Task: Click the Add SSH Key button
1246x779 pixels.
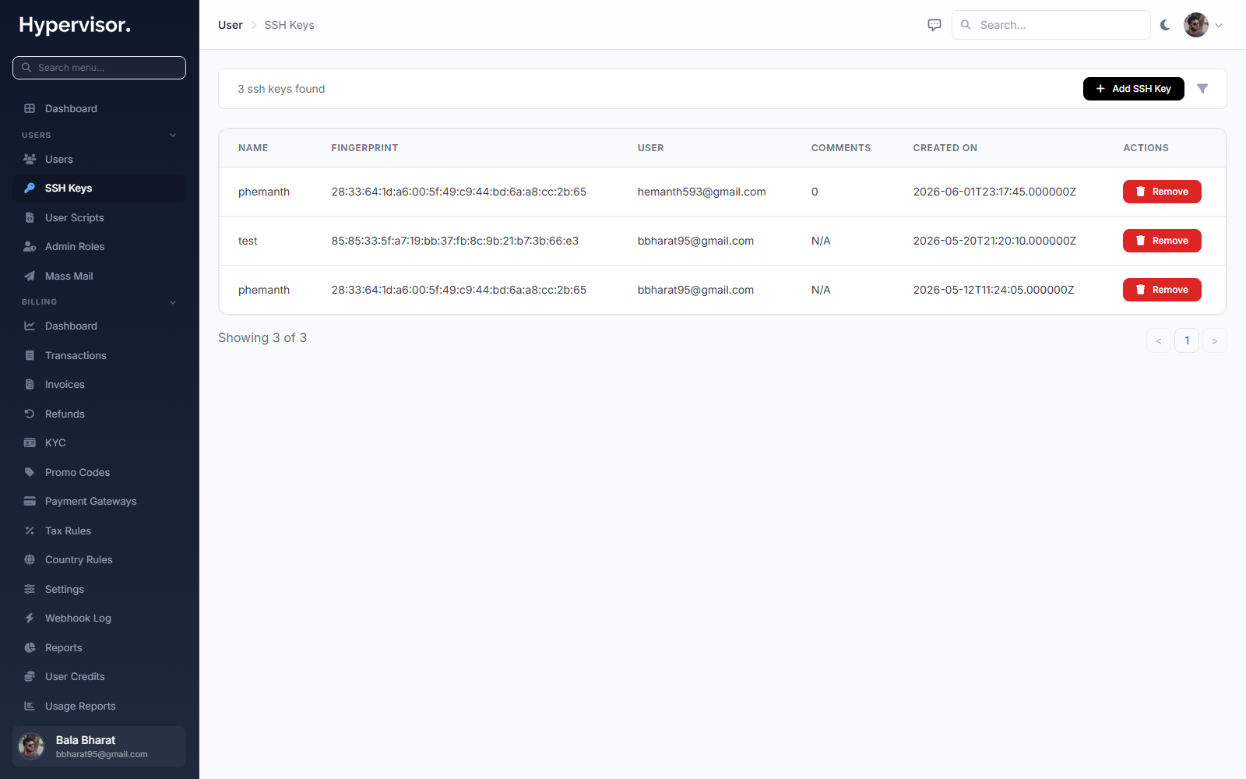Action: coord(1134,89)
